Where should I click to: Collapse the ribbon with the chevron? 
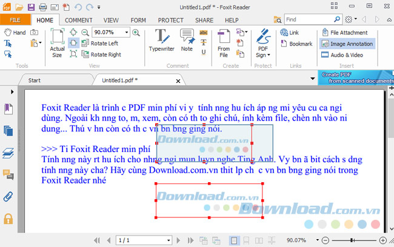pyautogui.click(x=389, y=20)
